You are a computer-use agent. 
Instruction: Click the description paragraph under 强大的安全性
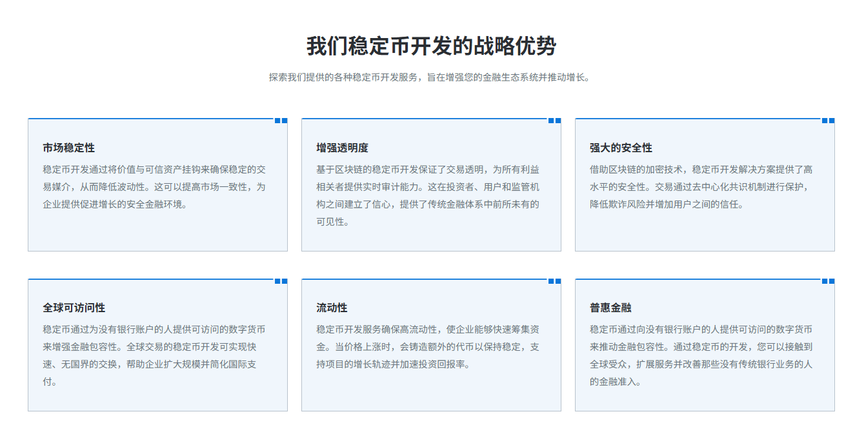pyautogui.click(x=701, y=187)
